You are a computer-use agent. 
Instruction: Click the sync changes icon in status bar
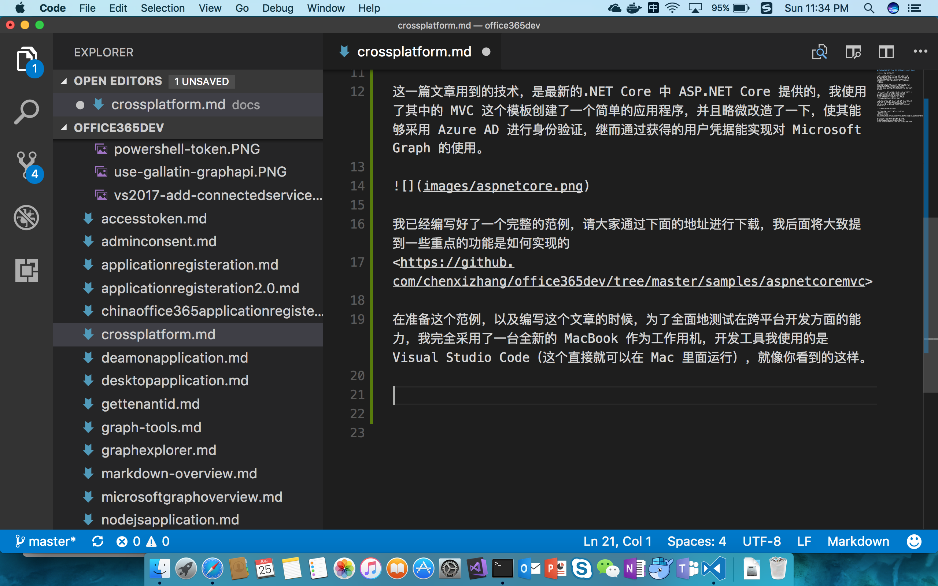pyautogui.click(x=97, y=541)
